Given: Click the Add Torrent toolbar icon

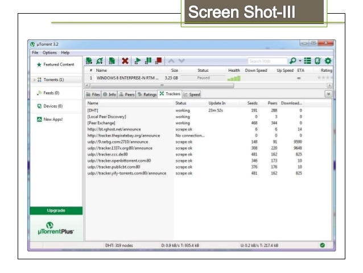Looking at the screenshot, I should coord(89,61).
